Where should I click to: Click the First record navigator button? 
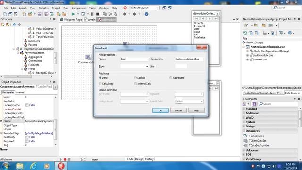[x=197, y=19]
